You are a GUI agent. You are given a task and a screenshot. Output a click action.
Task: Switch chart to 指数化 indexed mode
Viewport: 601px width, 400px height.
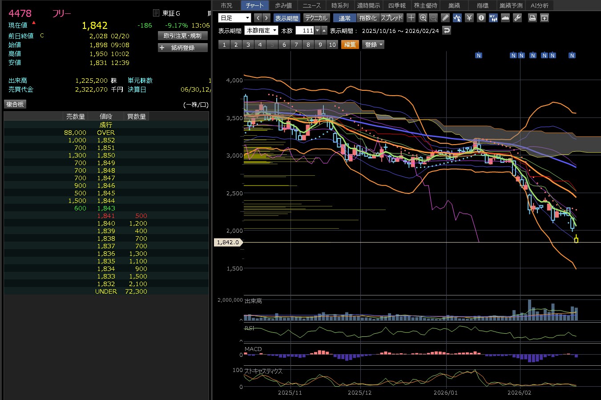click(x=368, y=18)
